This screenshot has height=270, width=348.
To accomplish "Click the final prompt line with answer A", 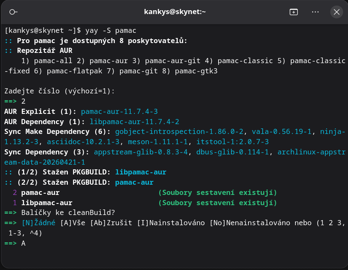I will pos(23,243).
